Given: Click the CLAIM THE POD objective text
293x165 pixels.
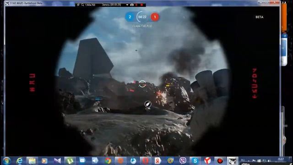Looking at the screenshot, I should tap(142, 26).
